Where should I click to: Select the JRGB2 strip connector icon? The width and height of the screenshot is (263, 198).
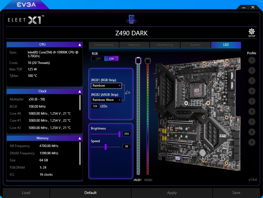pos(148,60)
